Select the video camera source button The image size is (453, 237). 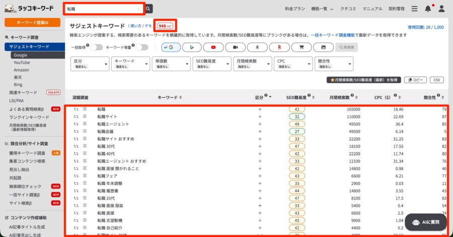(236, 47)
